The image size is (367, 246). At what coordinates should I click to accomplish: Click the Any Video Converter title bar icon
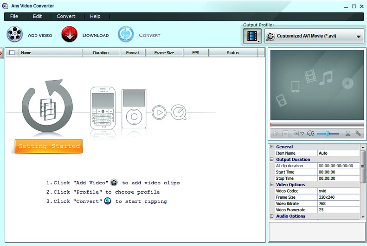pos(5,6)
